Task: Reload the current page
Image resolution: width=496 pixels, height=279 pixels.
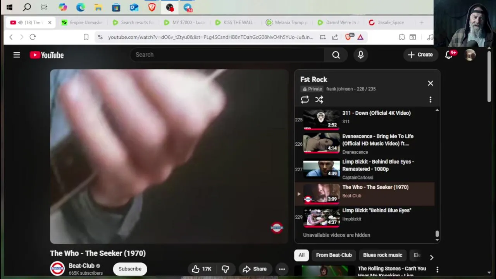Action: tap(33, 37)
